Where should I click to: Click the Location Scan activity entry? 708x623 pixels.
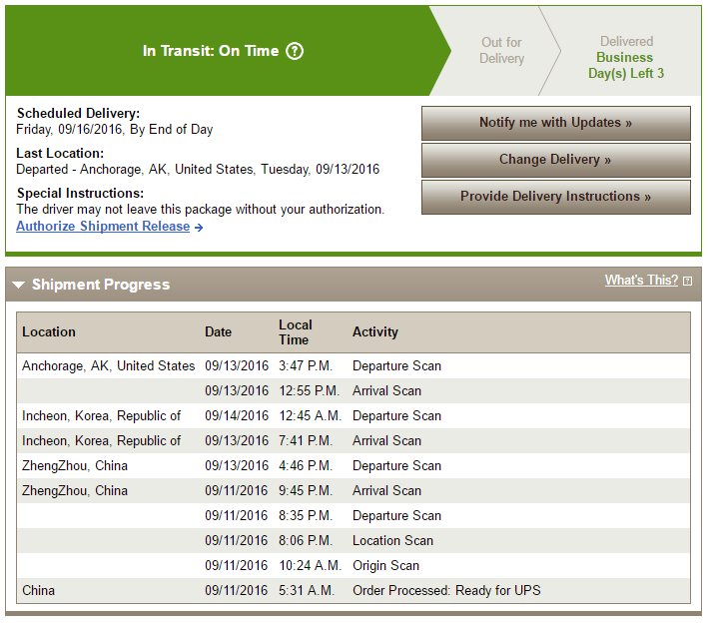392,541
